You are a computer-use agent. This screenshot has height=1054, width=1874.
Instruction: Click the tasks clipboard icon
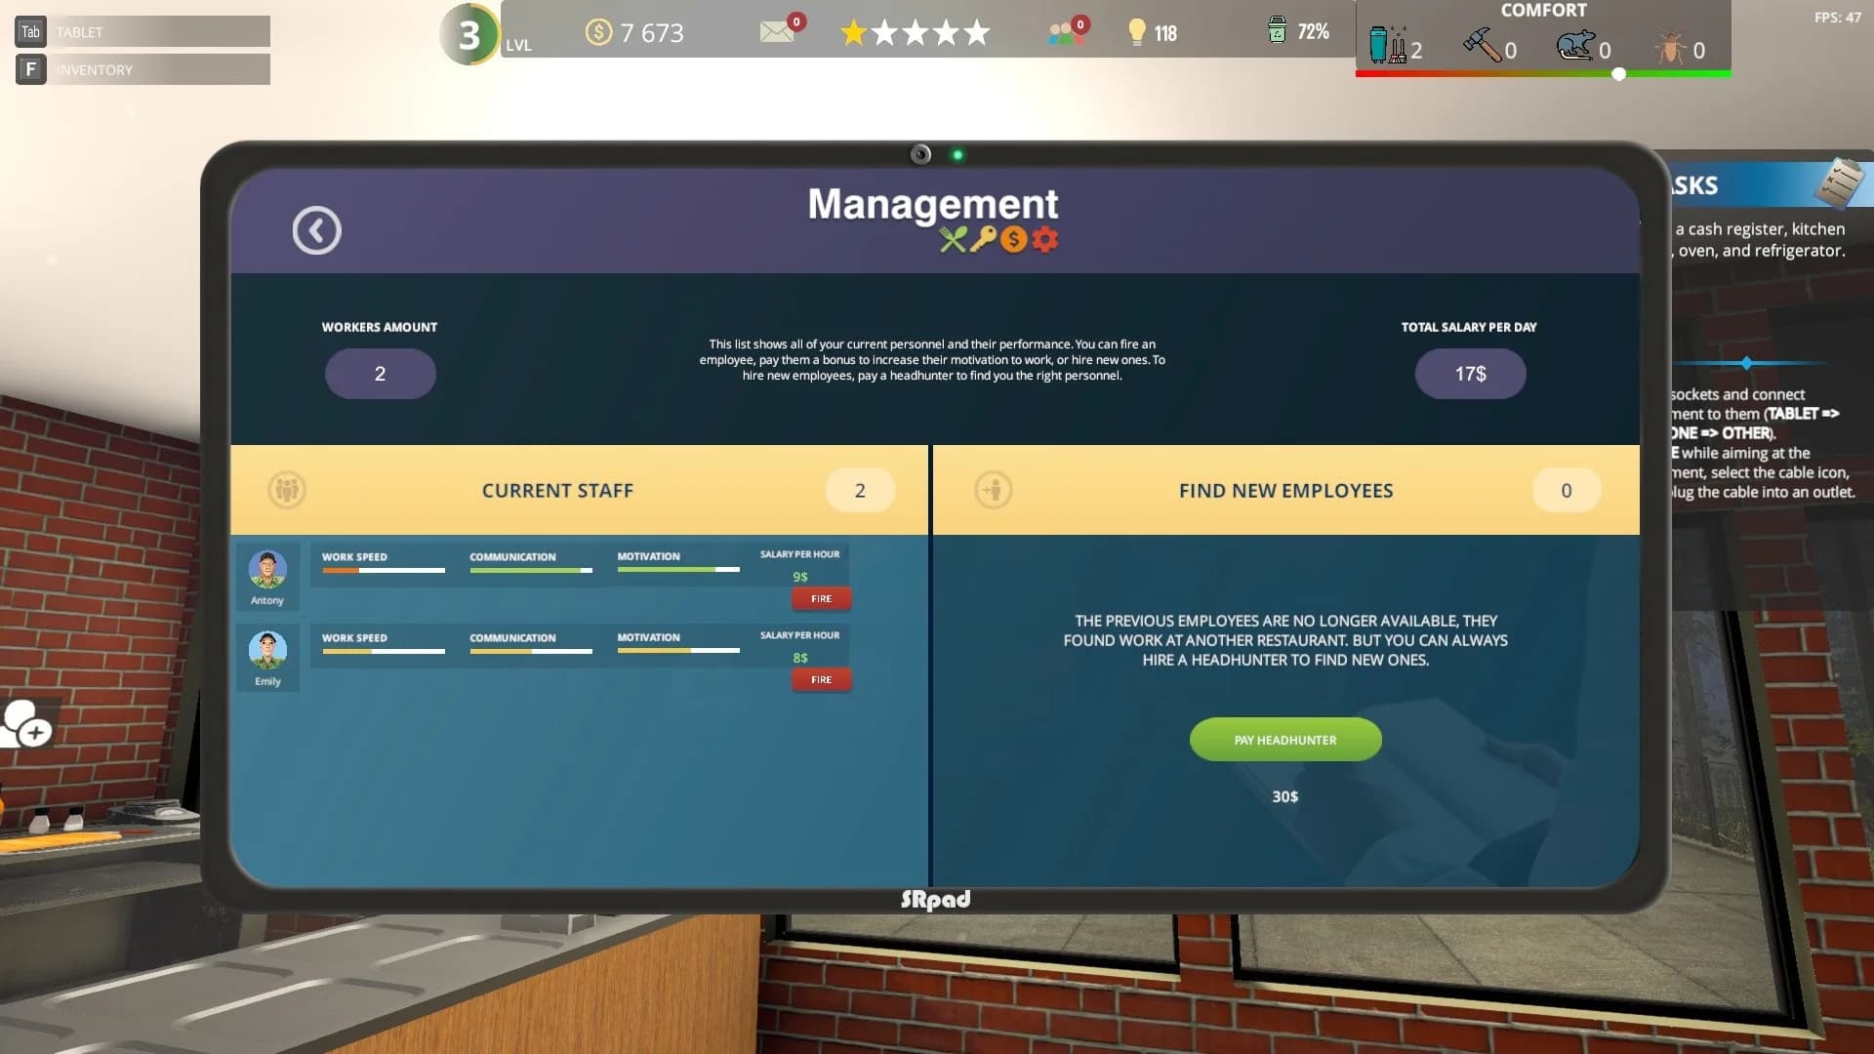click(1840, 182)
